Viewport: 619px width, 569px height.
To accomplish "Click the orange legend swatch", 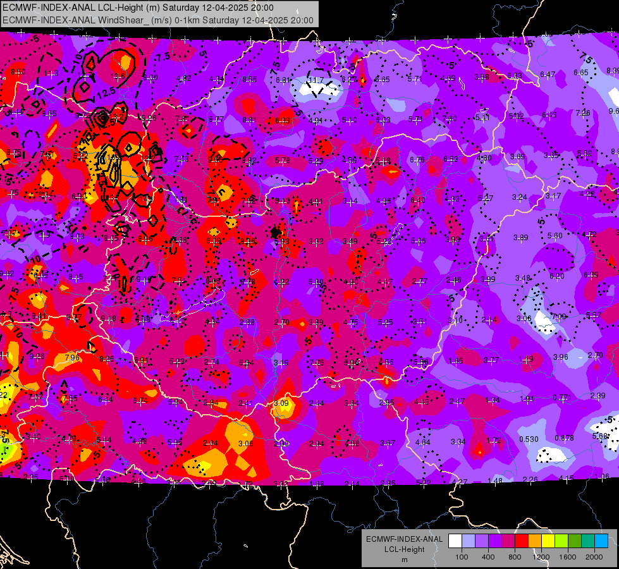I will click(x=535, y=541).
